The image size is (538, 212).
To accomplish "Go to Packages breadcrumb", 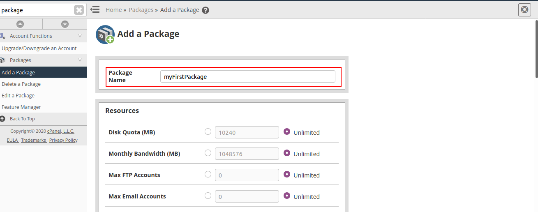I will 141,10.
